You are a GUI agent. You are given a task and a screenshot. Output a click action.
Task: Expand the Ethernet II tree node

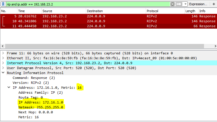pyautogui.click(x=3, y=58)
